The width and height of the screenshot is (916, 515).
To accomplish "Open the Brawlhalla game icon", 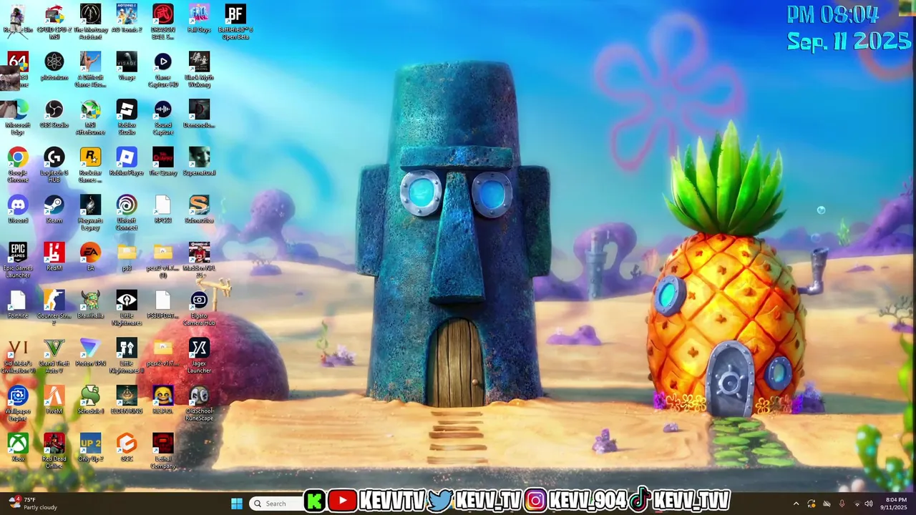I will click(x=91, y=305).
